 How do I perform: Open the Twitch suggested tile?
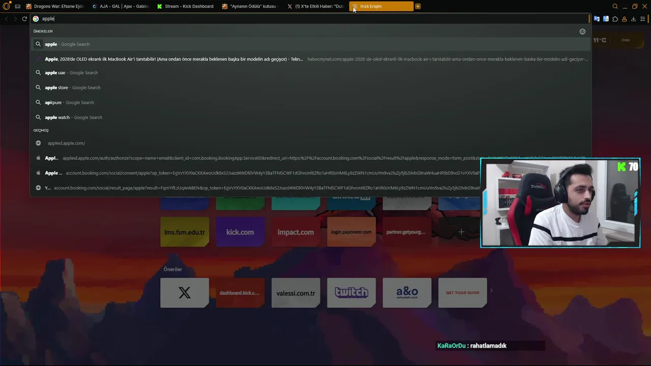pos(351,293)
